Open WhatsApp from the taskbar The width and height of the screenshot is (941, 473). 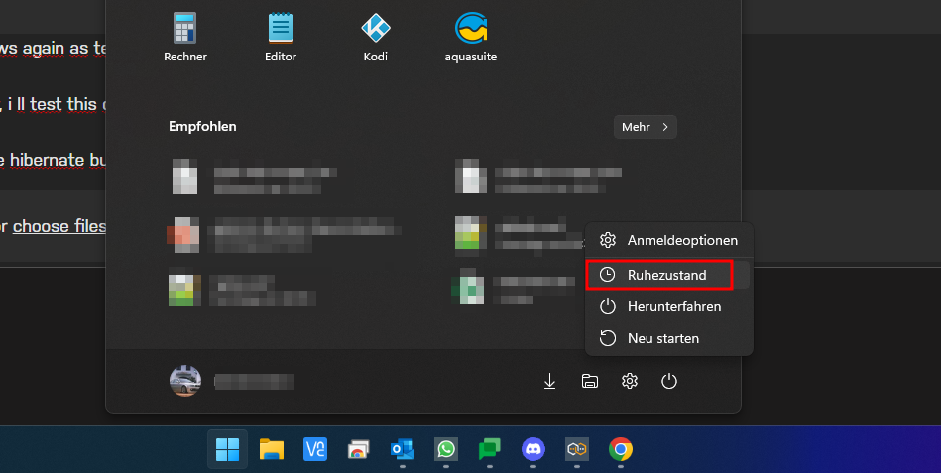446,449
